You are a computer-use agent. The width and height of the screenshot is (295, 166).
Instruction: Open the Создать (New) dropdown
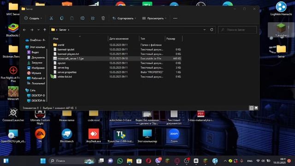(33, 18)
